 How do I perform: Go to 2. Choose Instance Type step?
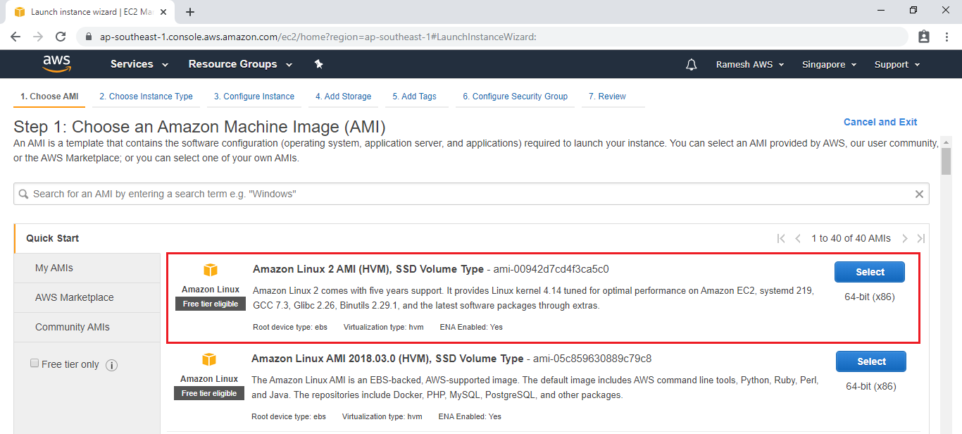146,97
